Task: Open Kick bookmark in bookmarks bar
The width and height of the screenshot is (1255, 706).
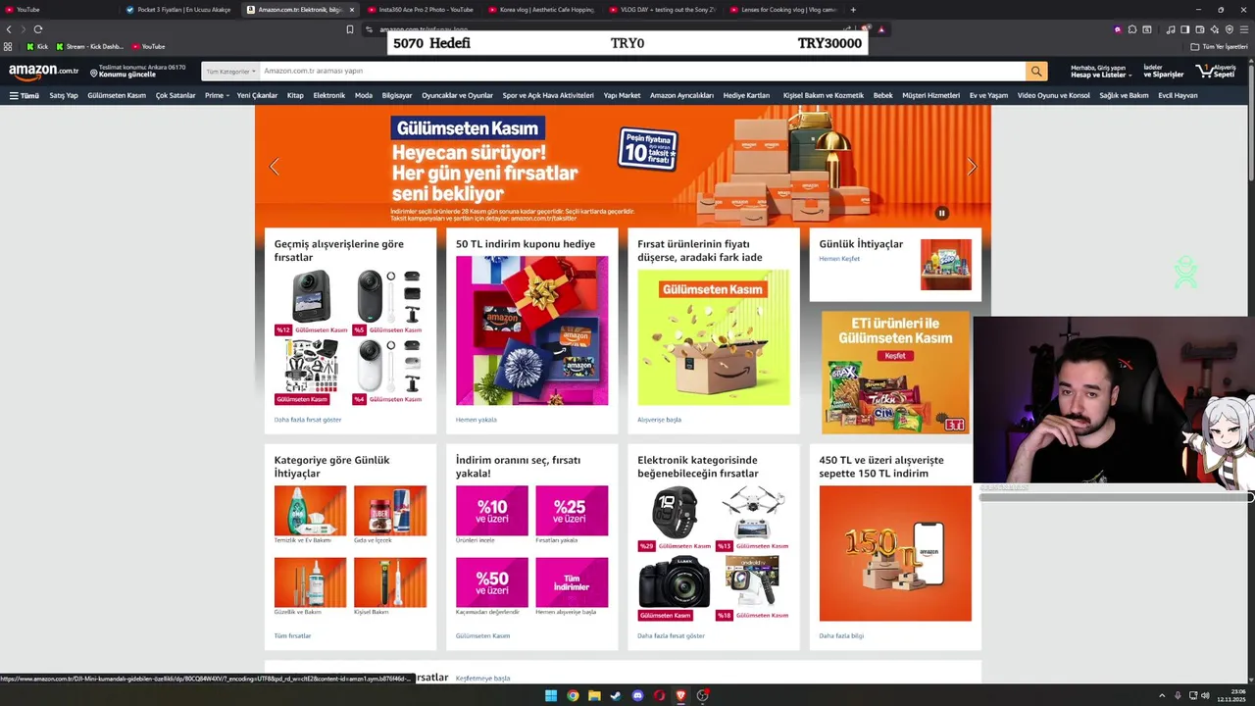Action: point(37,46)
